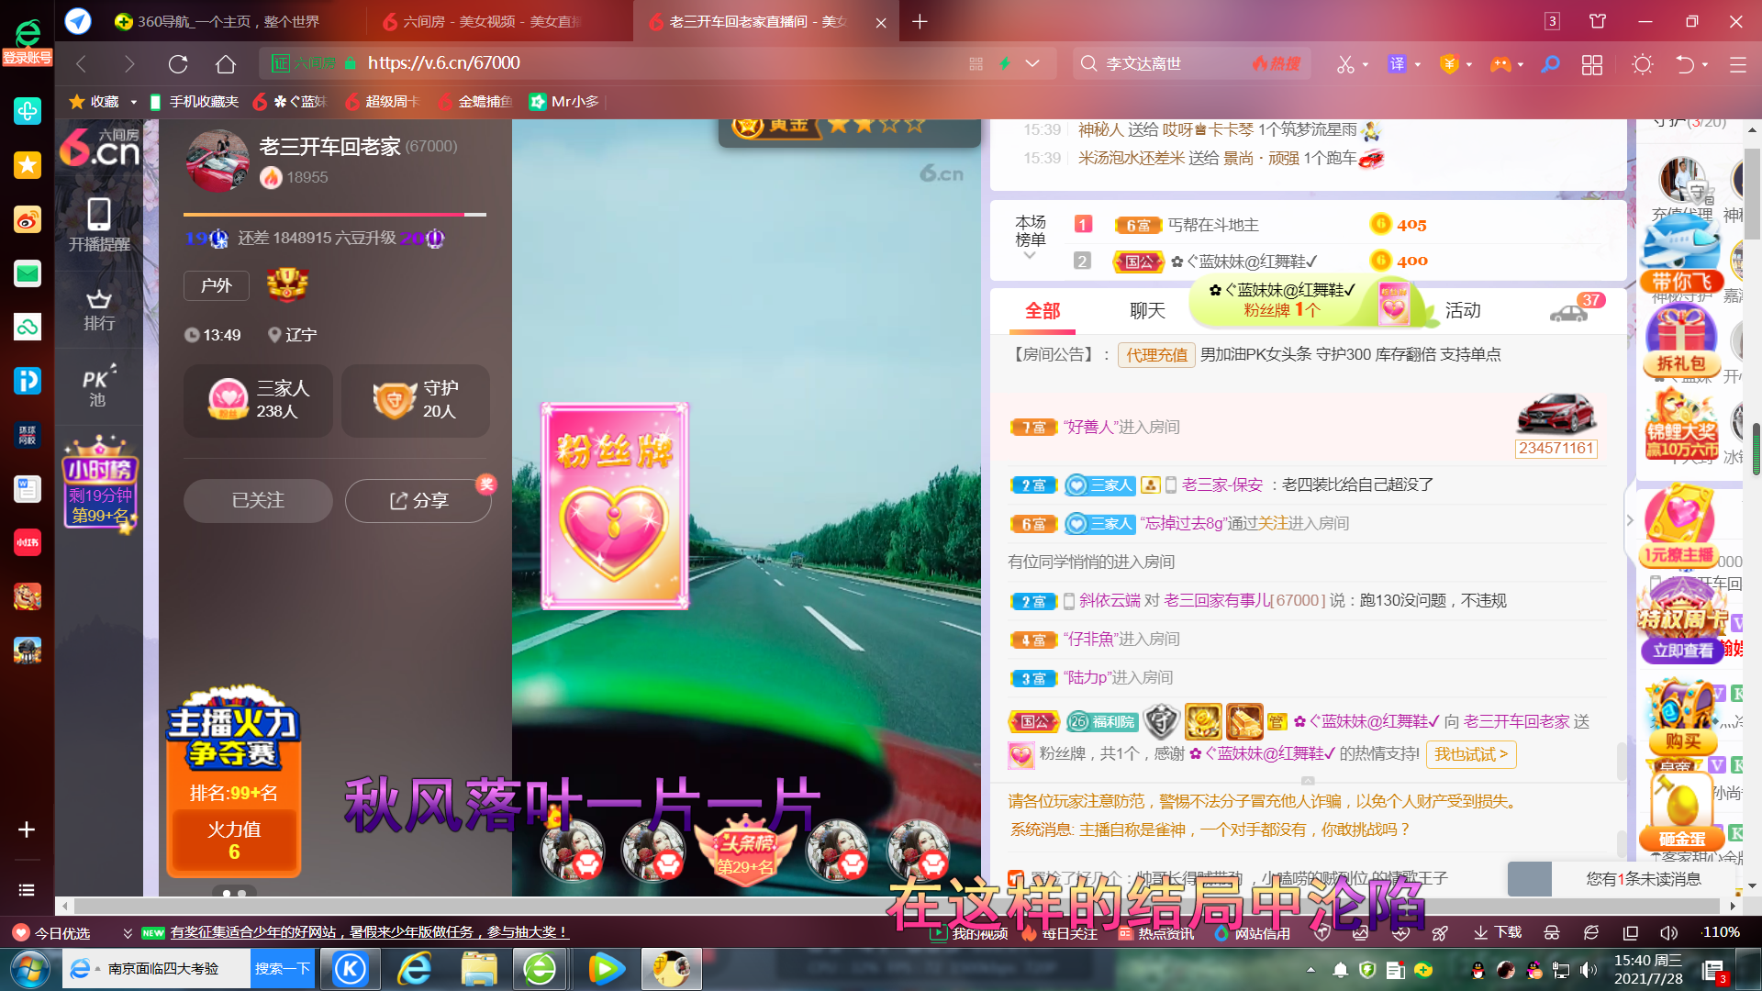The height and width of the screenshot is (991, 1762).
Task: Click the blue magnifier search icon
Action: (1550, 63)
